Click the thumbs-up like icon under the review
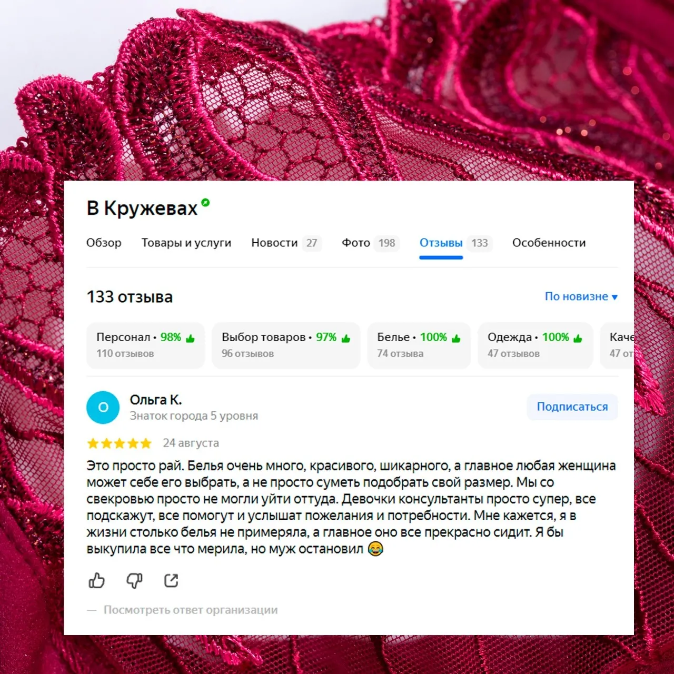The image size is (674, 674). tap(96, 580)
